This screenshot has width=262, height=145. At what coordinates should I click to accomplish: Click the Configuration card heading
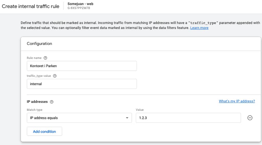tap(39, 44)
